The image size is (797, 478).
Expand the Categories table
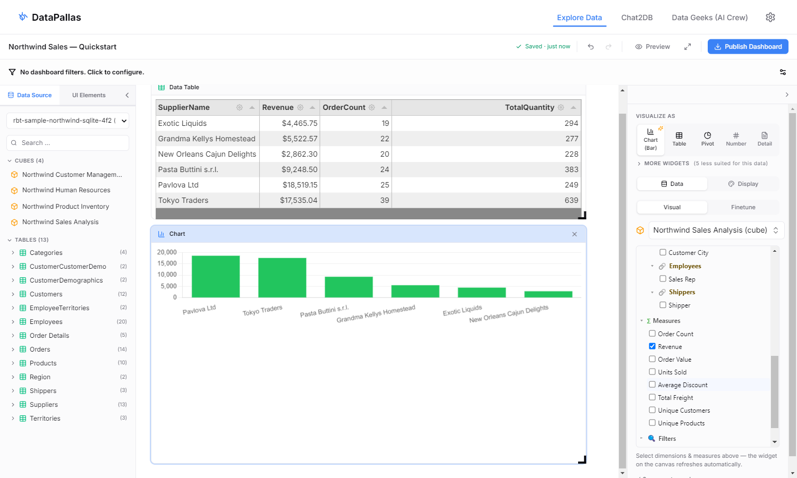coord(13,253)
